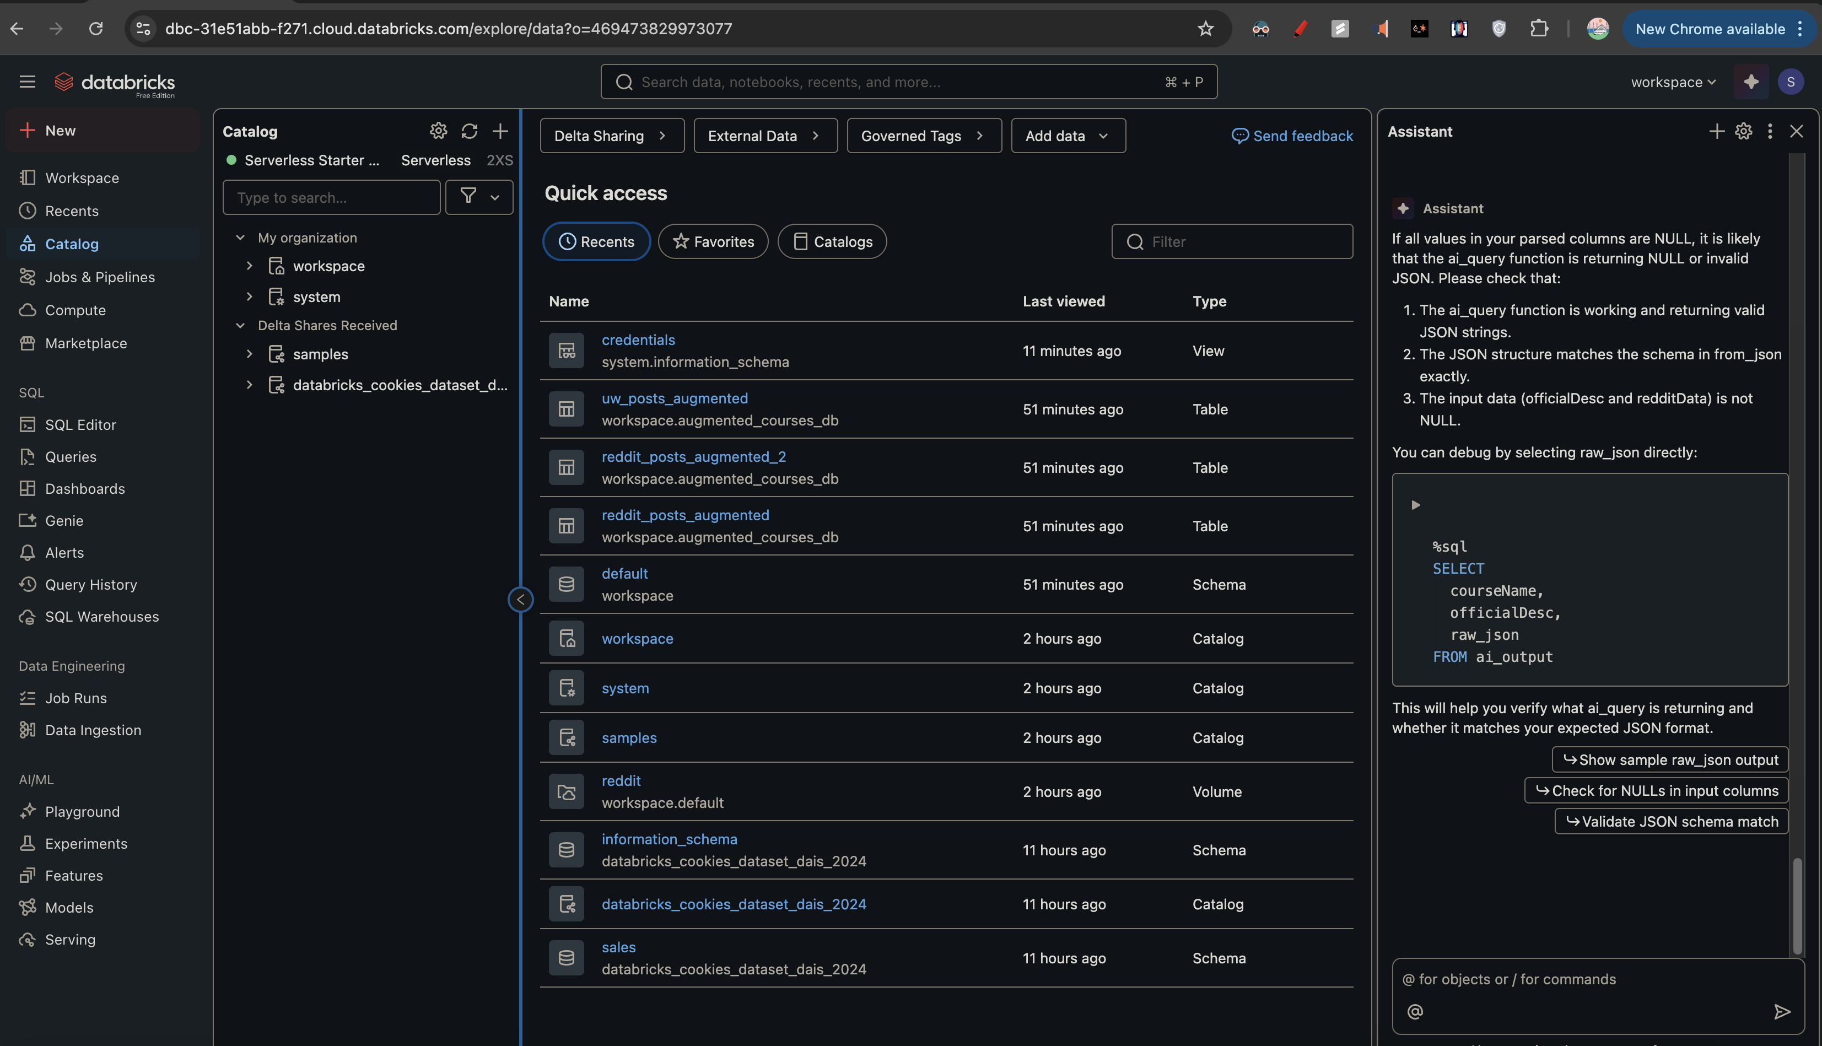The image size is (1822, 1046).
Task: Send the Assistant message
Action: click(1782, 1011)
